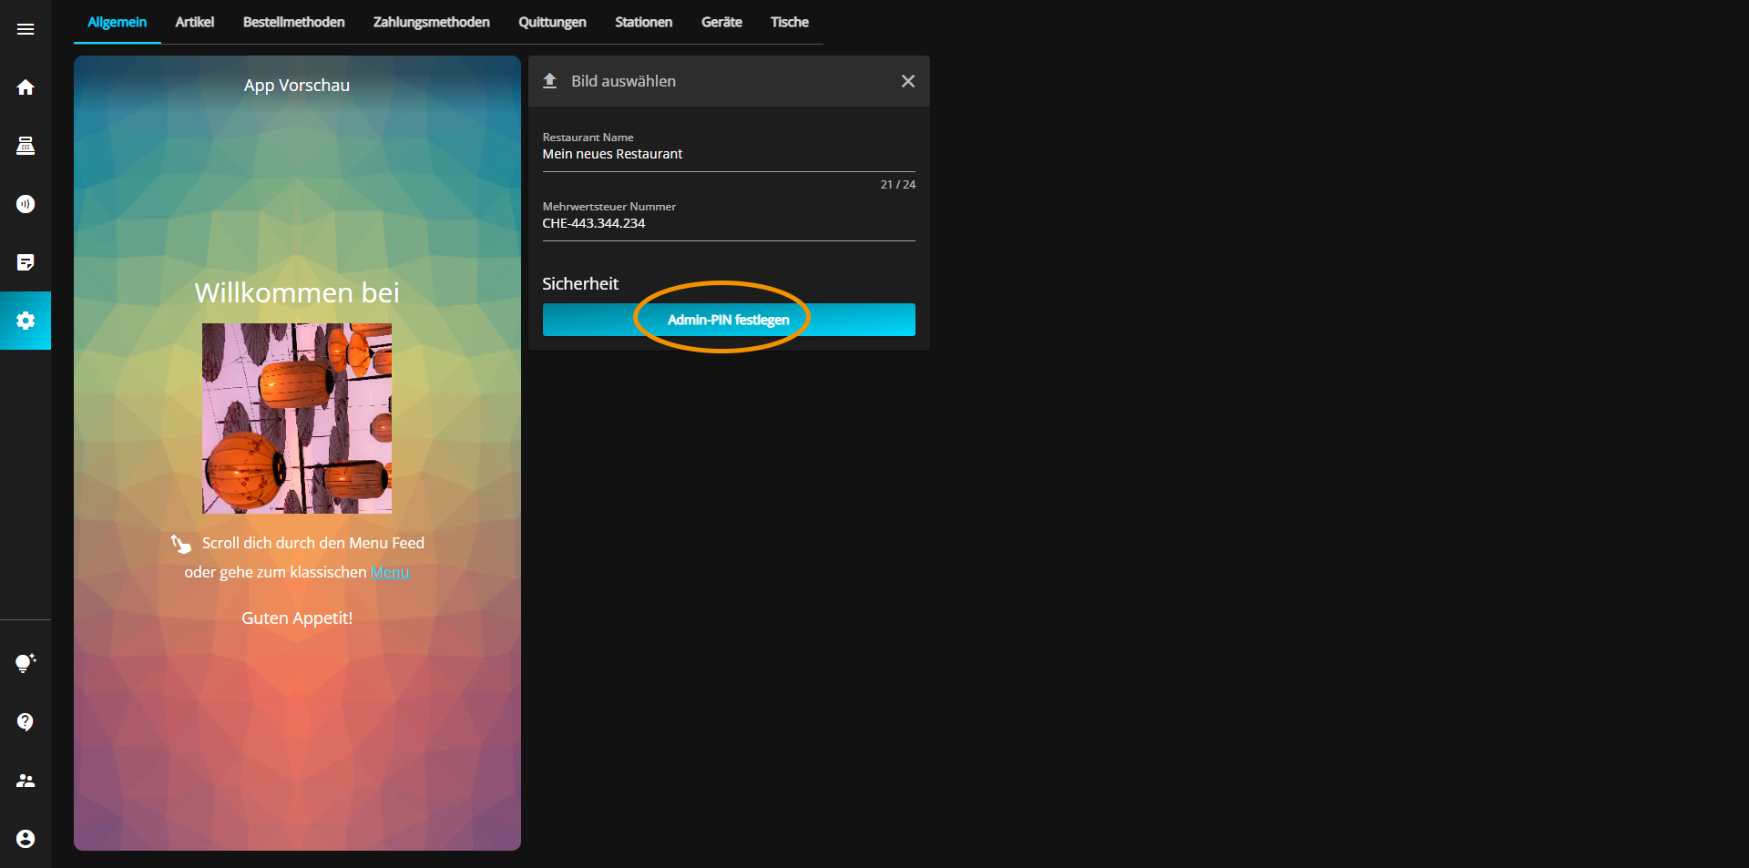1749x868 pixels.
Task: Open the account profile icon
Action: click(26, 839)
